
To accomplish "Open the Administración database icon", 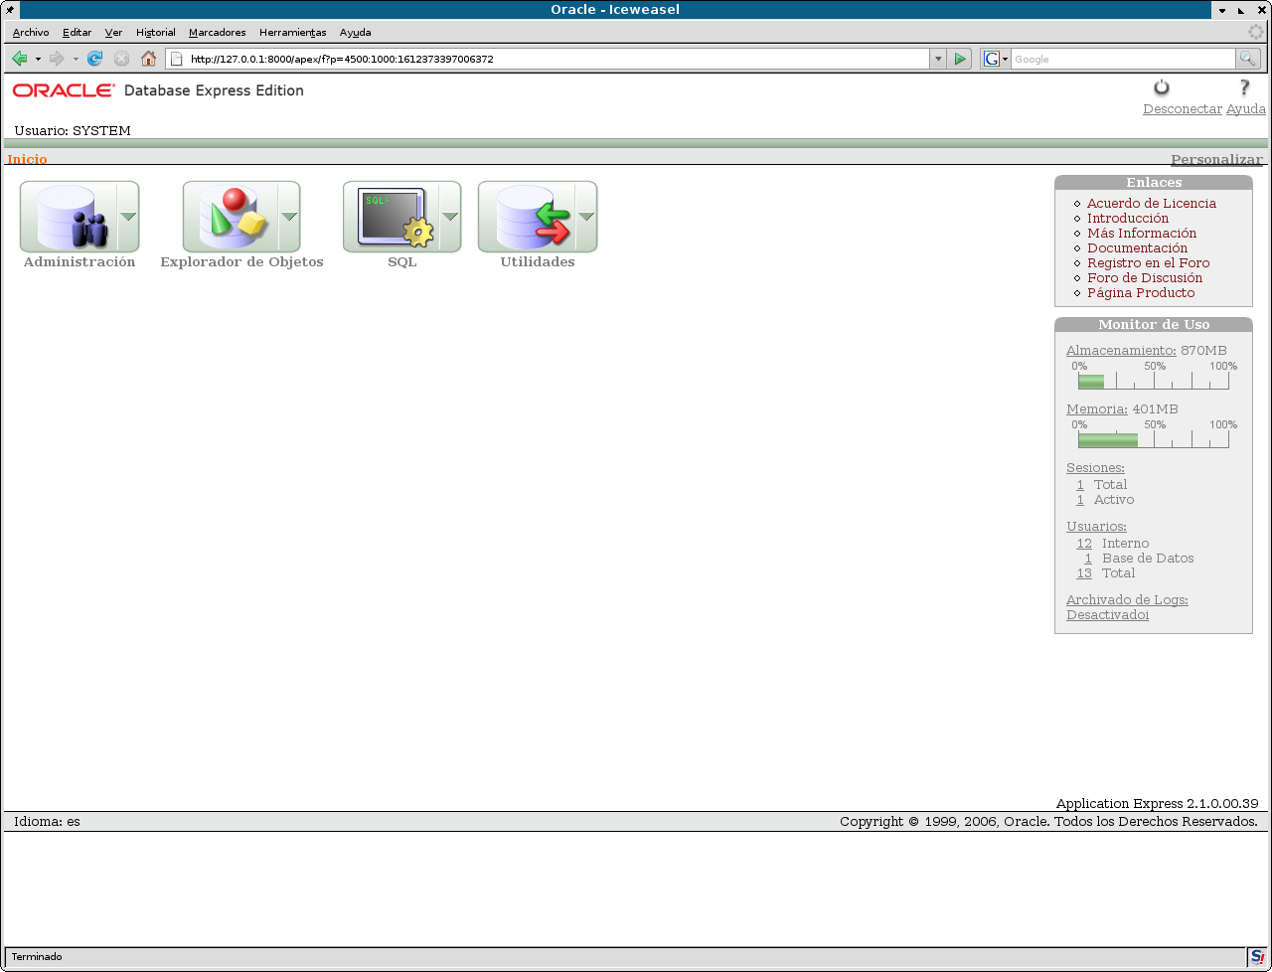I will (69, 217).
